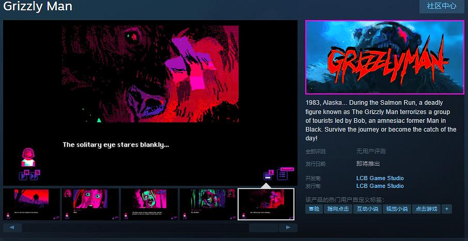Open the 社区中心 community hub
The height and width of the screenshot is (241, 468).
pyautogui.click(x=441, y=6)
